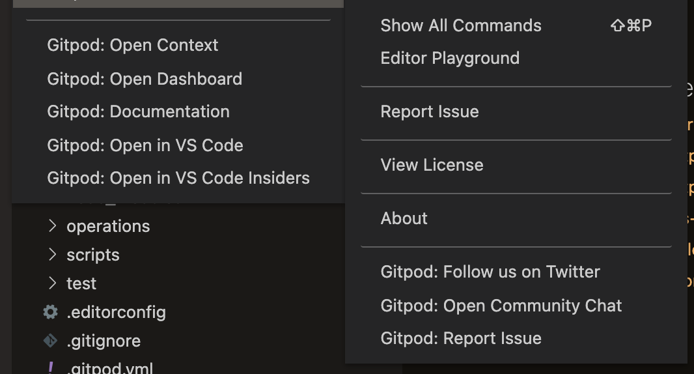Select the test folder name
Image resolution: width=694 pixels, height=374 pixels.
coord(81,283)
